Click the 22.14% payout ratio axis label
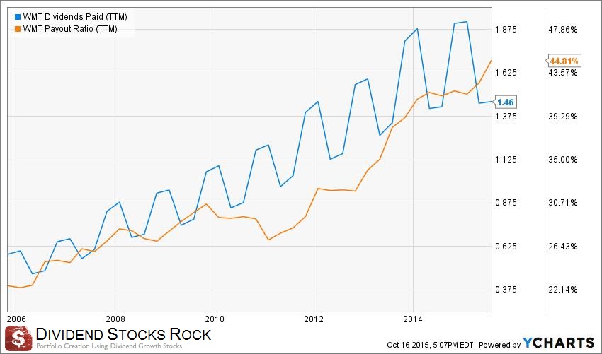 (564, 290)
